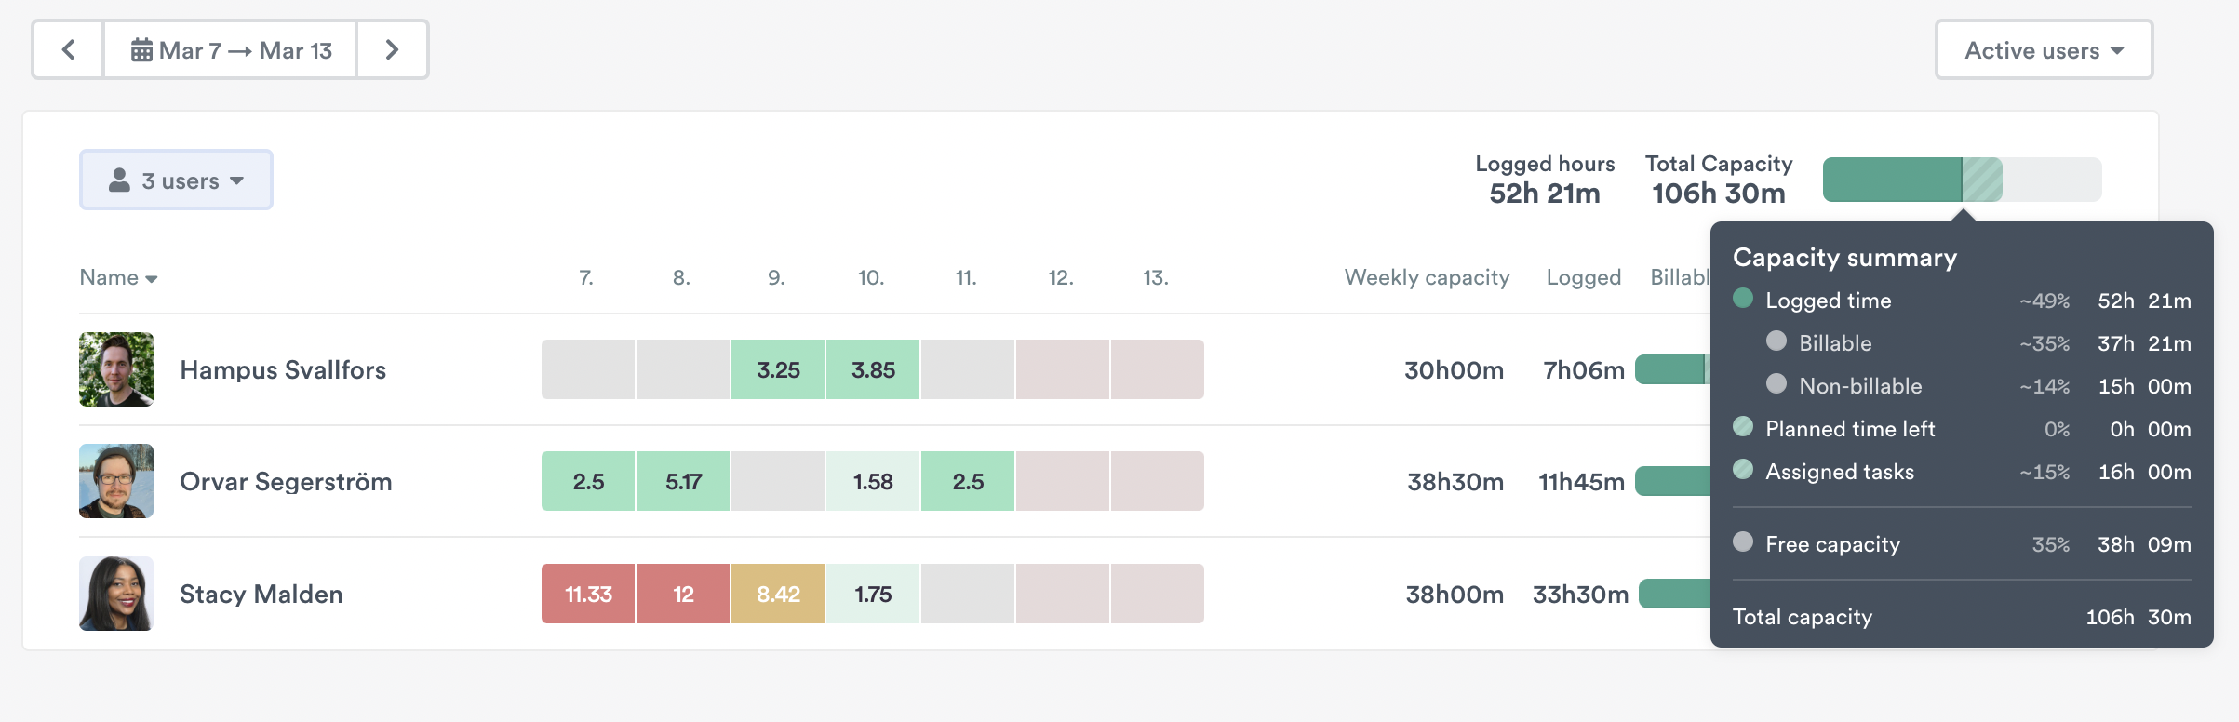
Task: Select Orvar Segerström's name
Action: click(286, 481)
